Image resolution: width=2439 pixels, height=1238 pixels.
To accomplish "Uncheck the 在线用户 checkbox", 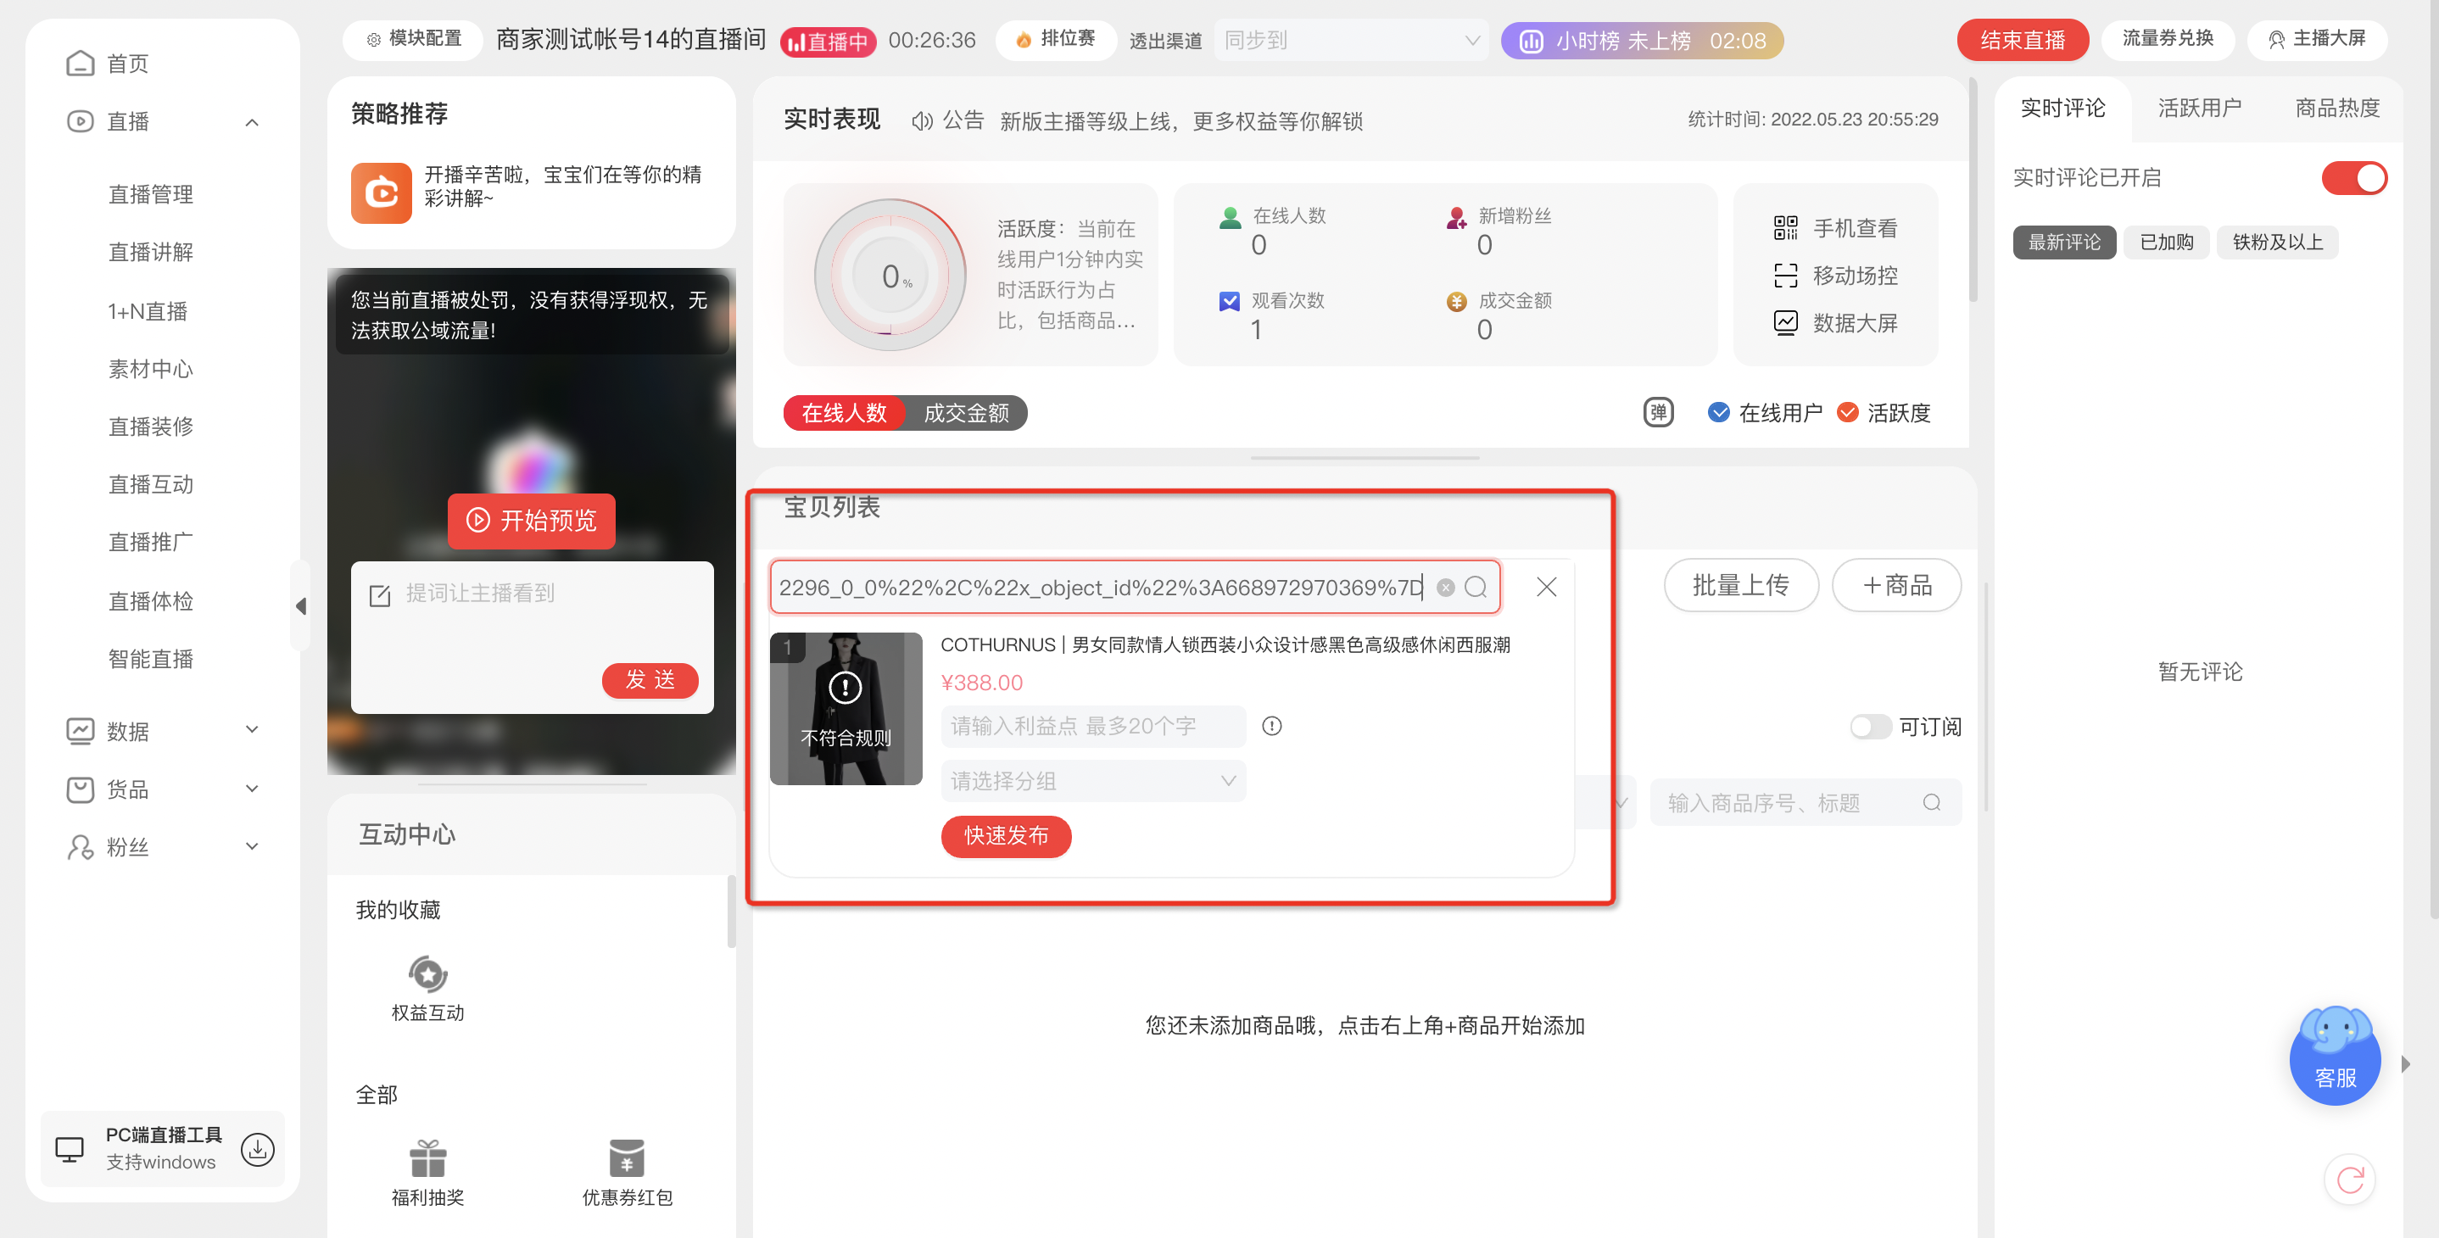I will coord(1717,413).
